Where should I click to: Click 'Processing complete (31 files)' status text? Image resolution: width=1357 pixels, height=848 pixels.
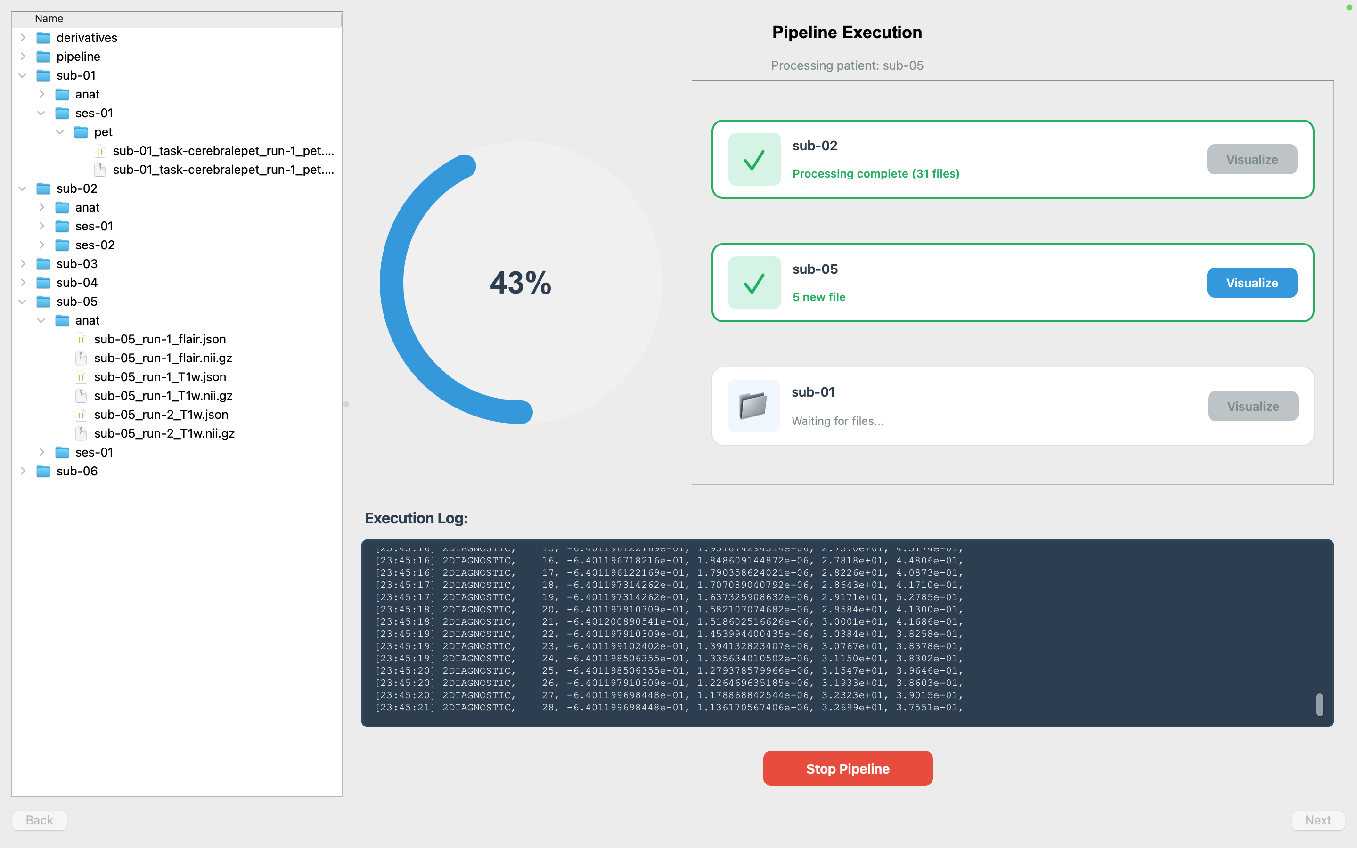[875, 174]
